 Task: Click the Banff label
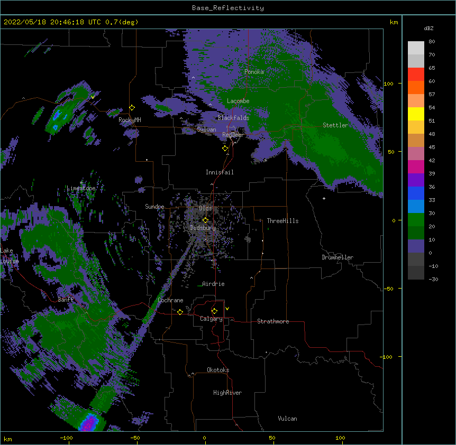tap(66, 300)
